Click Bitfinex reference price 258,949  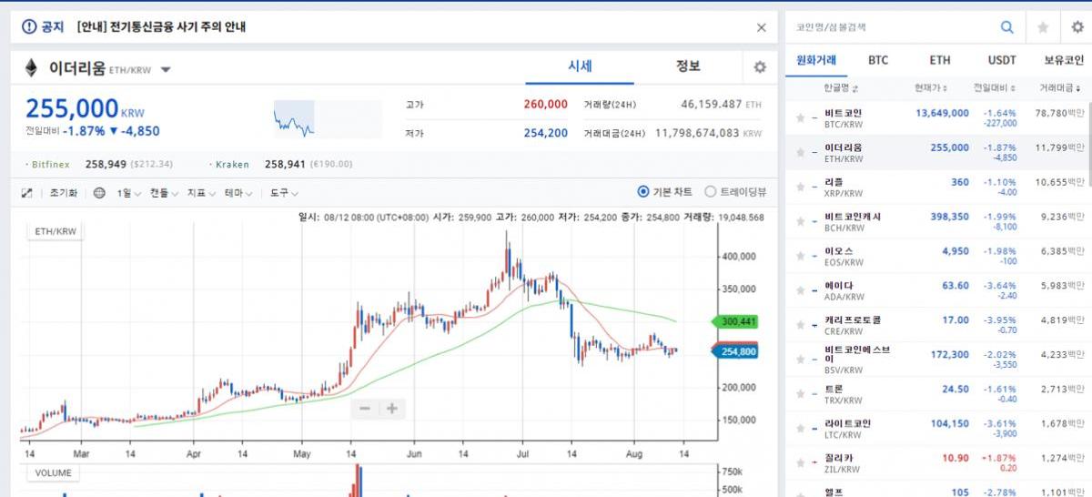pyautogui.click(x=107, y=164)
